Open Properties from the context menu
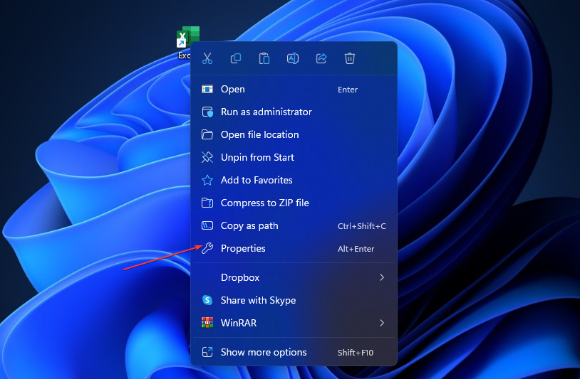The image size is (580, 379). pos(294,248)
